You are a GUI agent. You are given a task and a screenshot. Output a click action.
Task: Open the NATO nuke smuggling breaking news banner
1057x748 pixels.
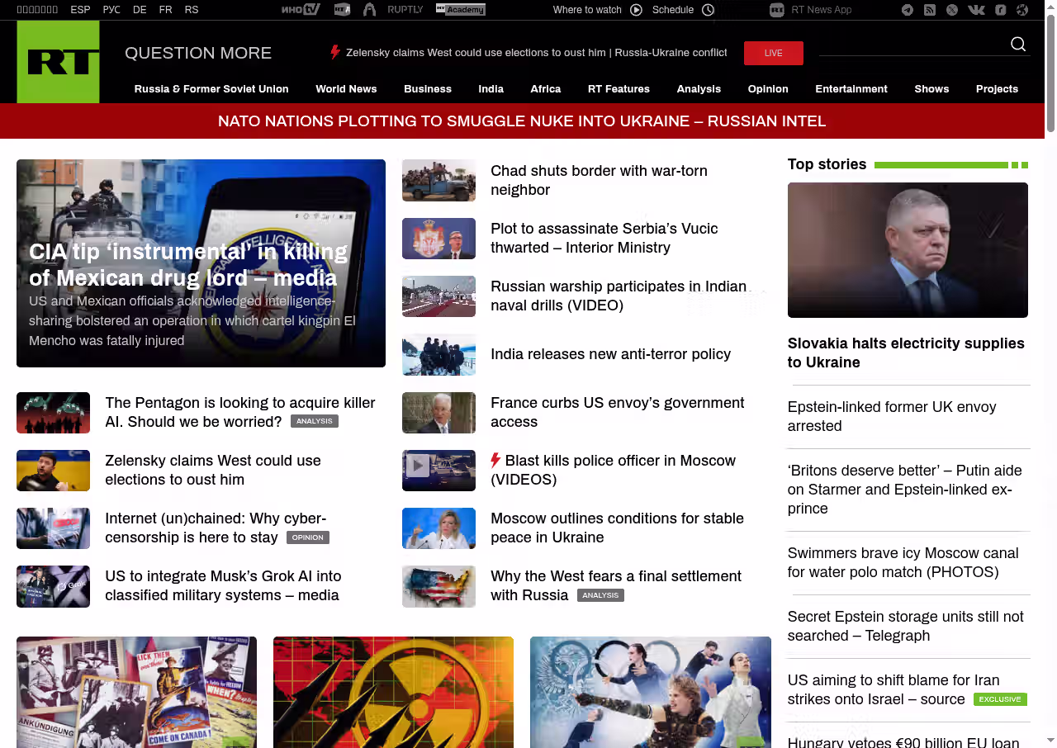coord(522,121)
